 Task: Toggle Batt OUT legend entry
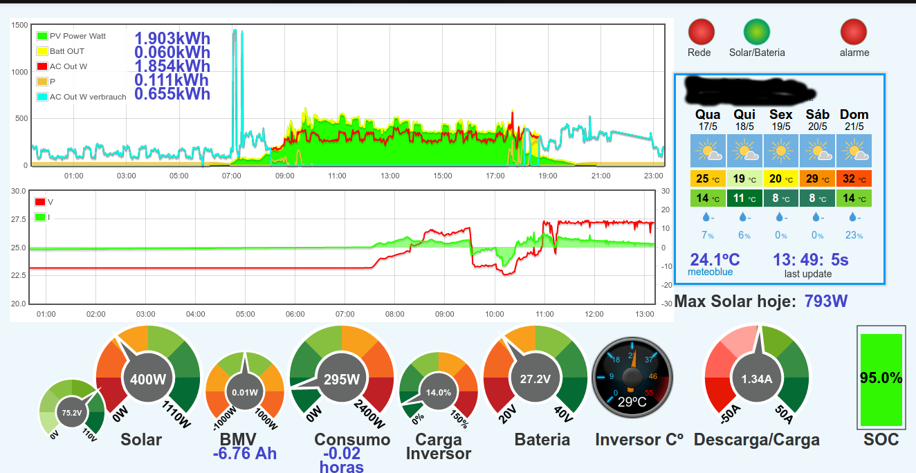point(60,51)
